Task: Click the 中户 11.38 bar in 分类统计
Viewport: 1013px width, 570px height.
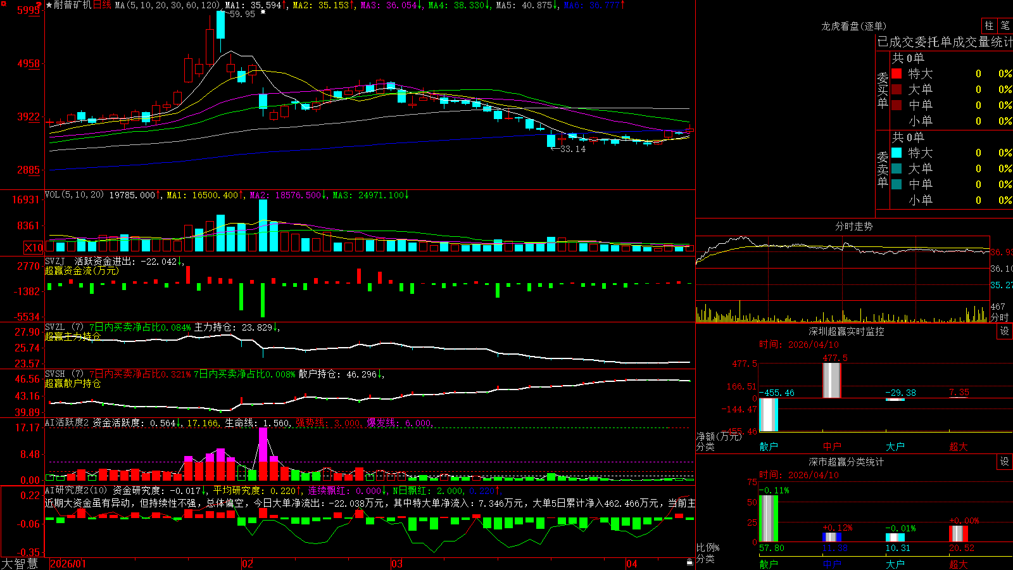Action: tap(832, 537)
